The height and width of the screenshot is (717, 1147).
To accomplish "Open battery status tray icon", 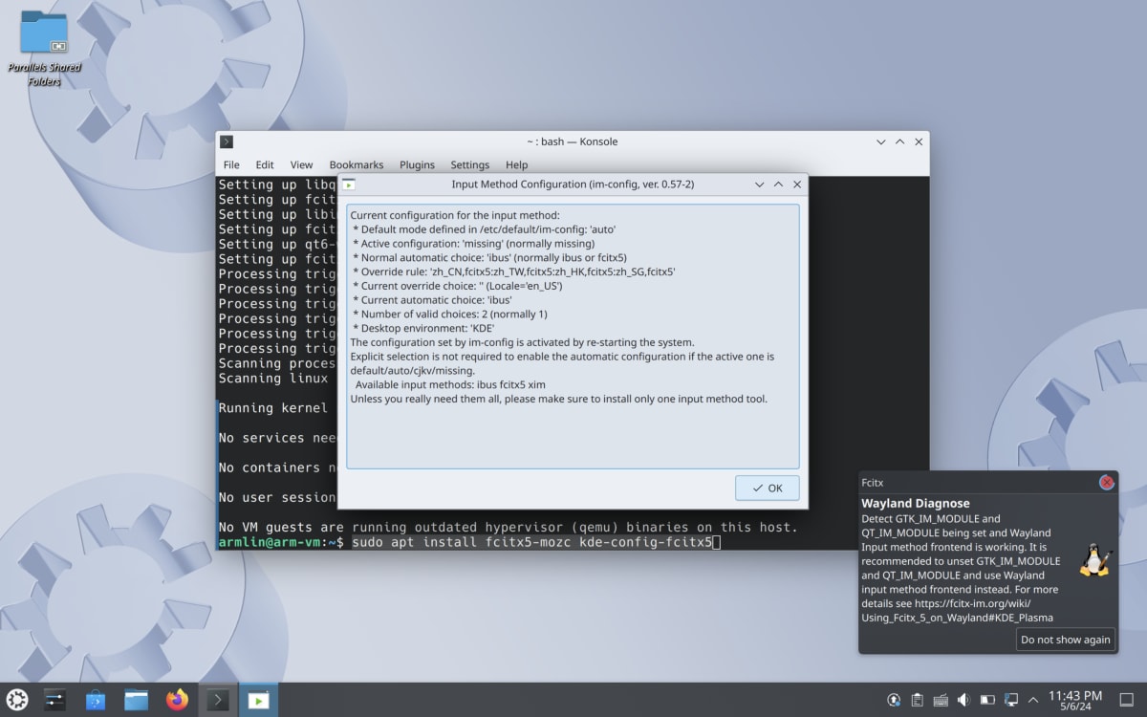I will [987, 700].
